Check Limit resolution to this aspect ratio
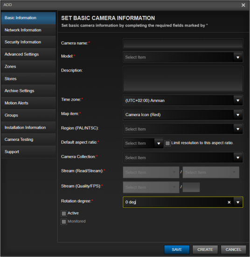 coord(167,143)
